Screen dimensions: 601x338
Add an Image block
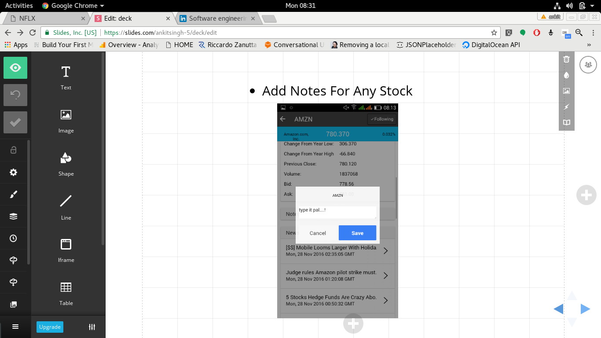(66, 121)
